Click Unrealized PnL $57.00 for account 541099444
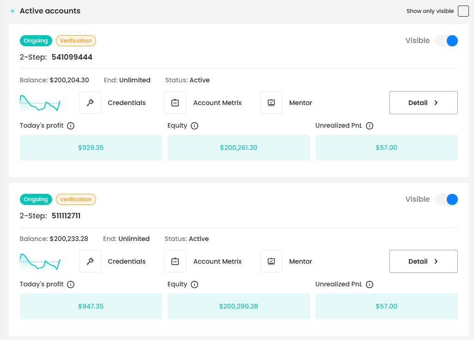474x340 pixels. pos(386,148)
